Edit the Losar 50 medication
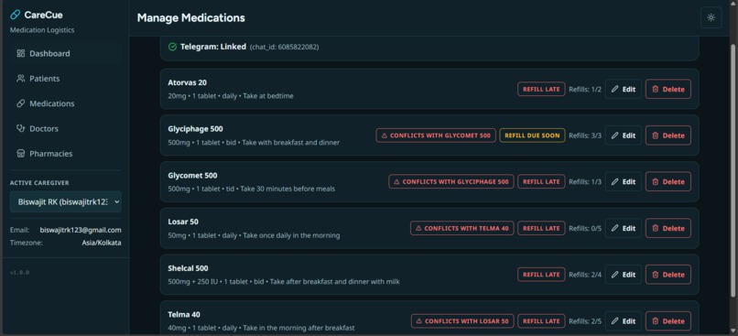Screen dimensions: 738x336 click(x=624, y=228)
